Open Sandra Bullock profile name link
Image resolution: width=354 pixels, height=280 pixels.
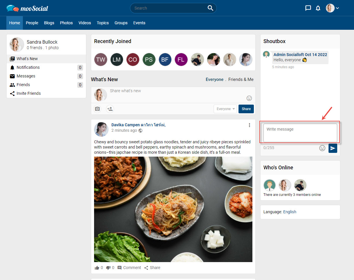[42, 42]
